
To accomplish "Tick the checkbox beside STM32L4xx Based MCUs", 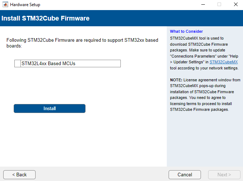I will pos(18,63).
